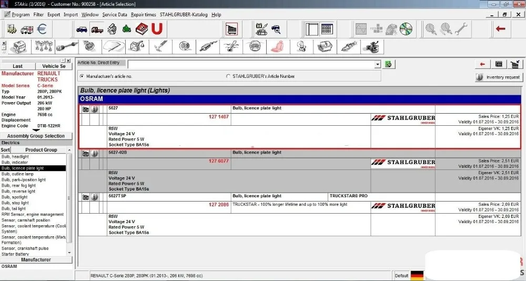526x281 pixels.
Task: Select Sensor, camshaft position entry
Action: (26, 220)
